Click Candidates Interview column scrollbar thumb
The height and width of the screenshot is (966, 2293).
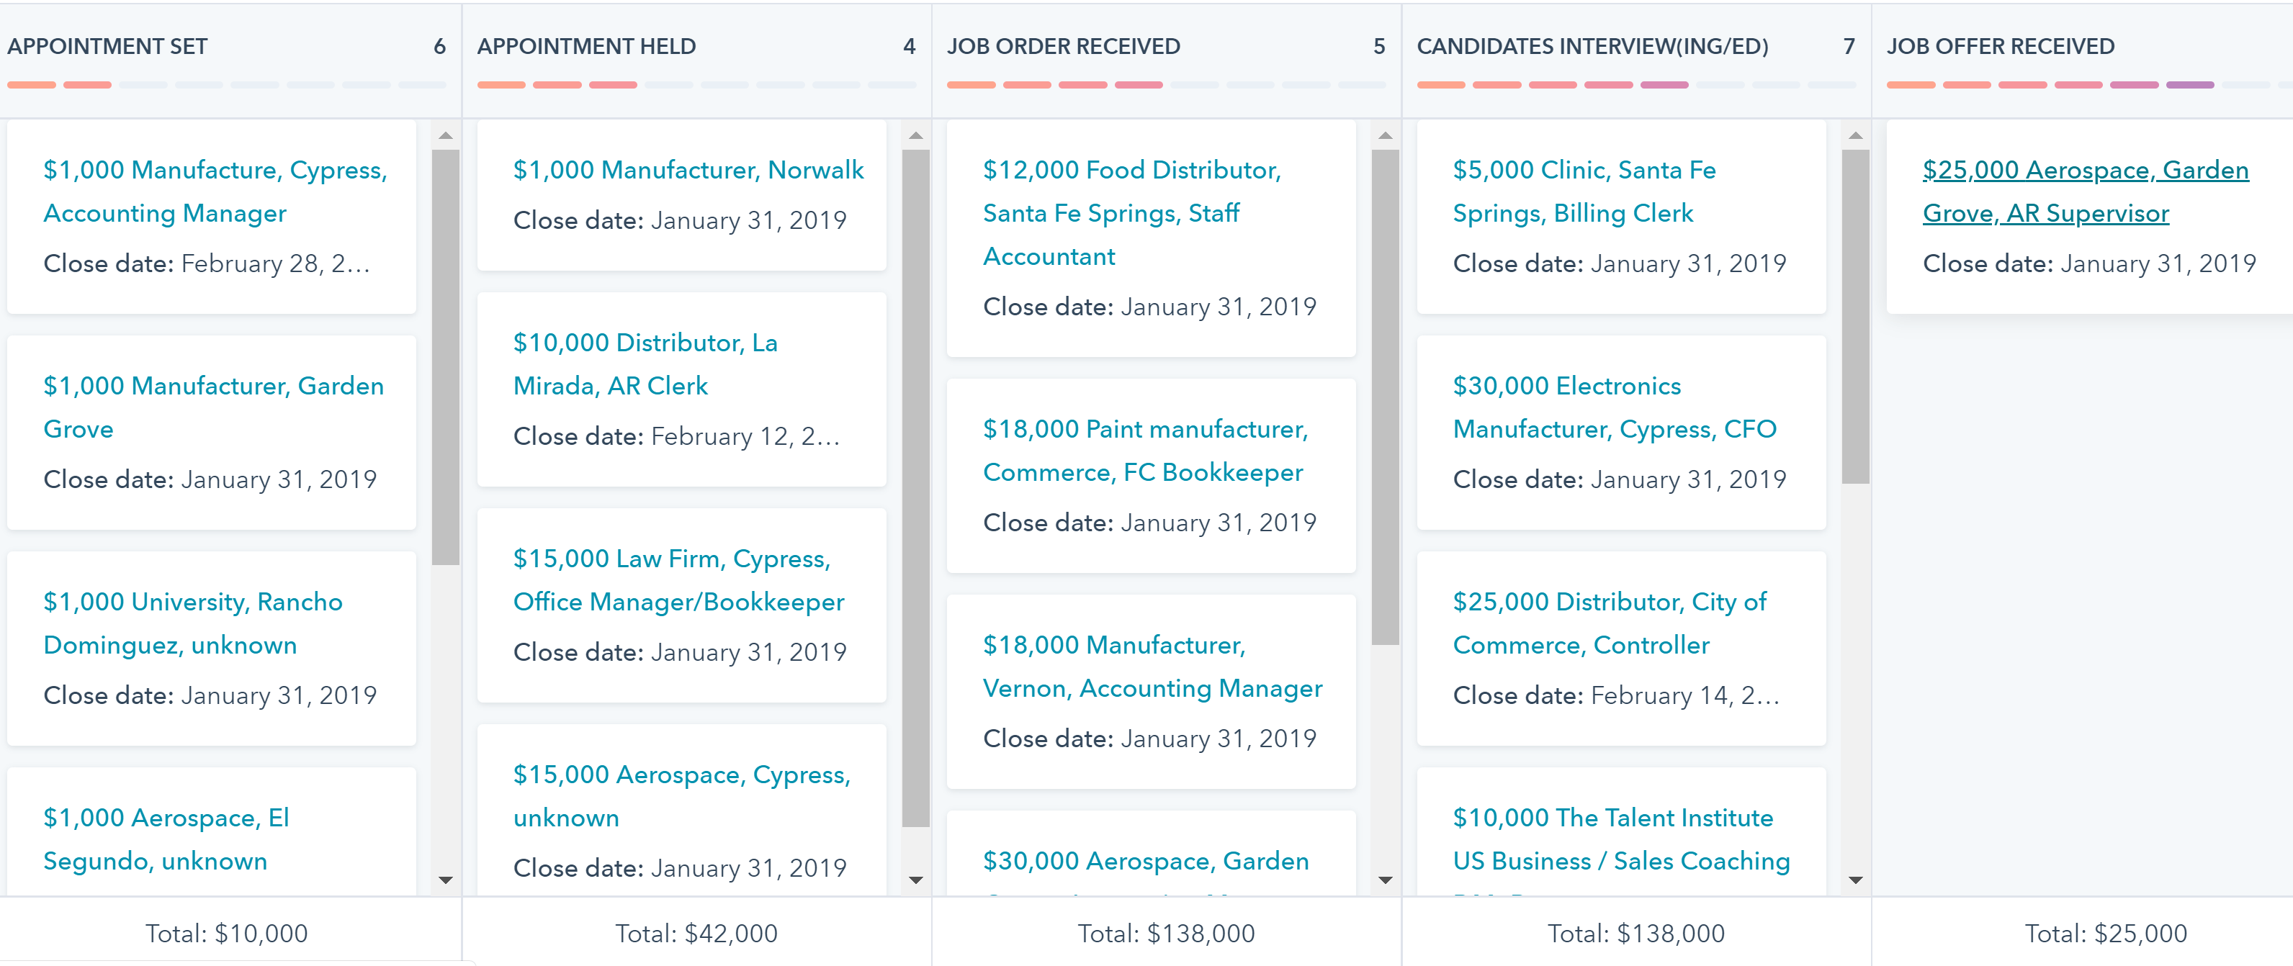1855,316
